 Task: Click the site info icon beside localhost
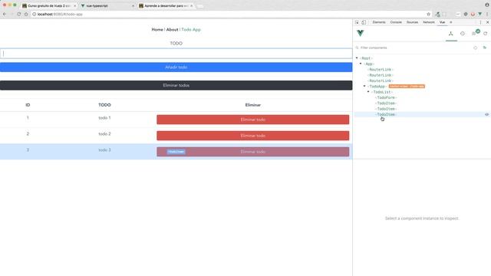34,14
